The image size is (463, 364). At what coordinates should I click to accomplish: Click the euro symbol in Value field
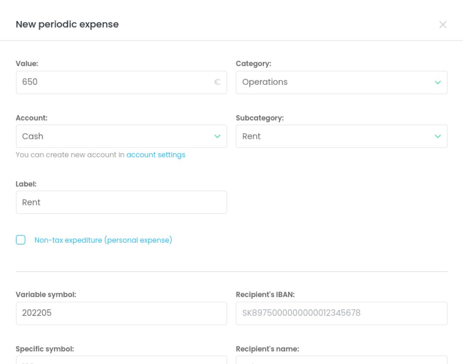click(x=218, y=82)
